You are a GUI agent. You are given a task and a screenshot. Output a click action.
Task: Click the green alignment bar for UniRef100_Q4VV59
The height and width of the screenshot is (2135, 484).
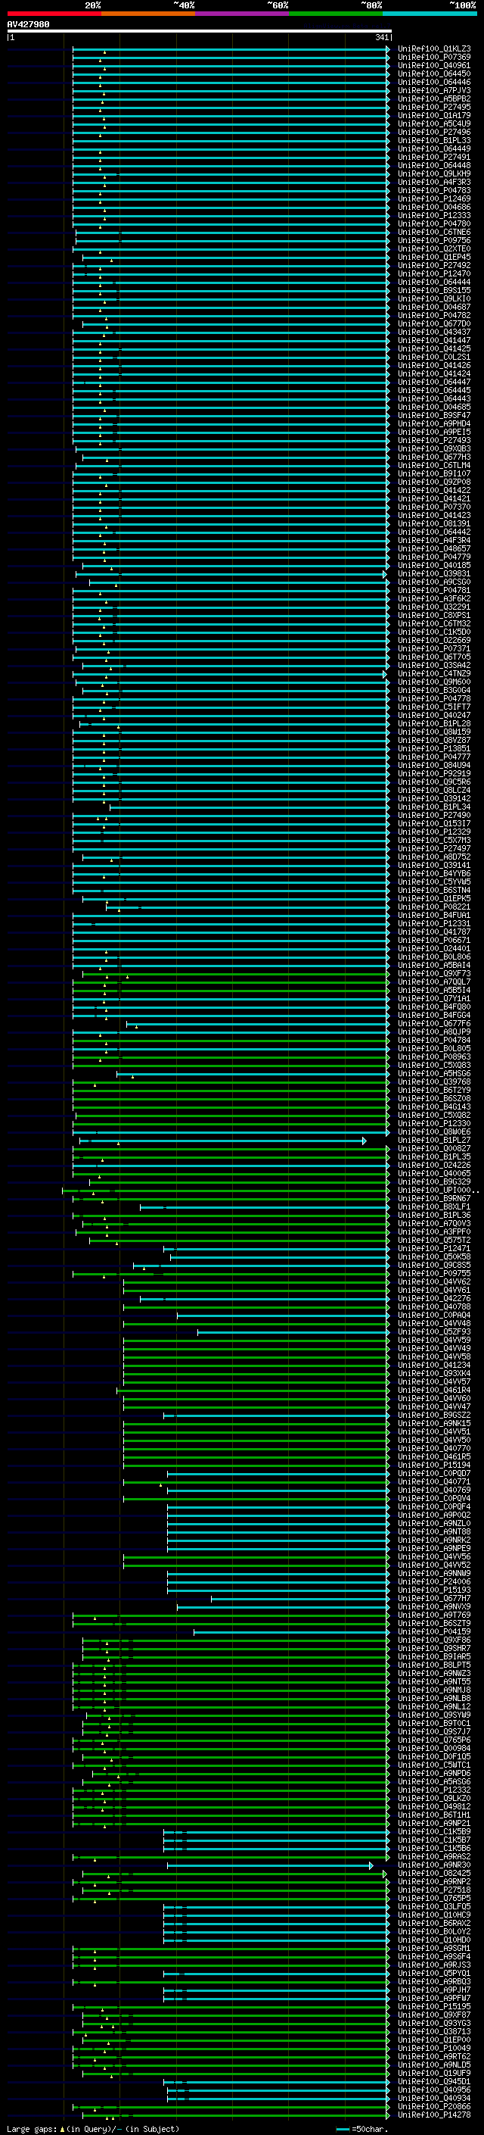tap(256, 1341)
